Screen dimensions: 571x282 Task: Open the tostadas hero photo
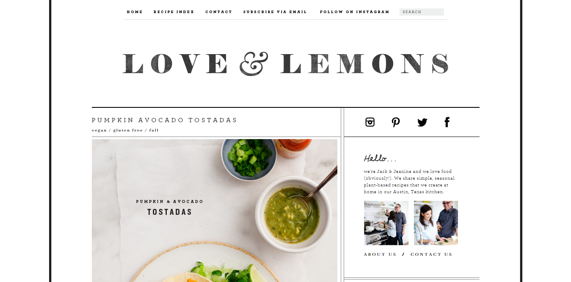tap(215, 211)
